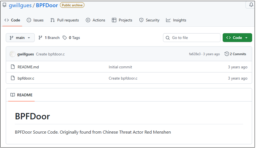Open the Actions tab
This screenshot has width=256, height=149.
coord(96,20)
